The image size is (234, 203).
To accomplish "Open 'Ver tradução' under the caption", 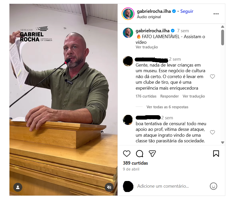I will pos(147,47).
